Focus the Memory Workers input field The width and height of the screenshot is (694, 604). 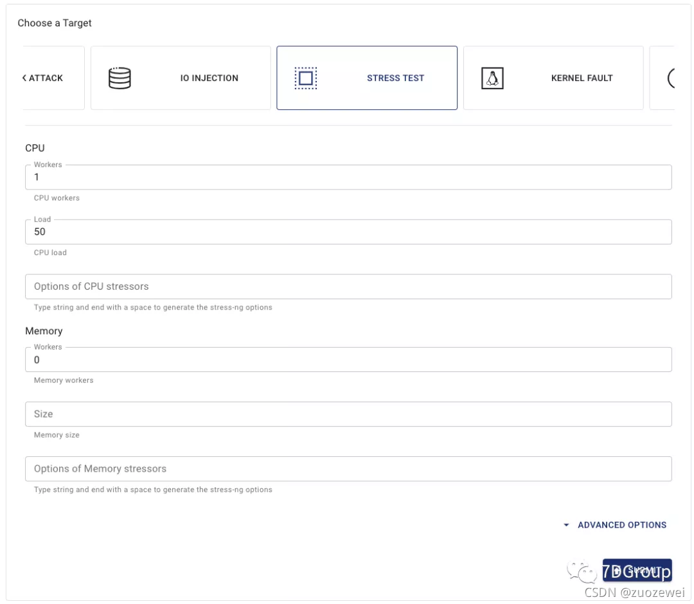(348, 359)
